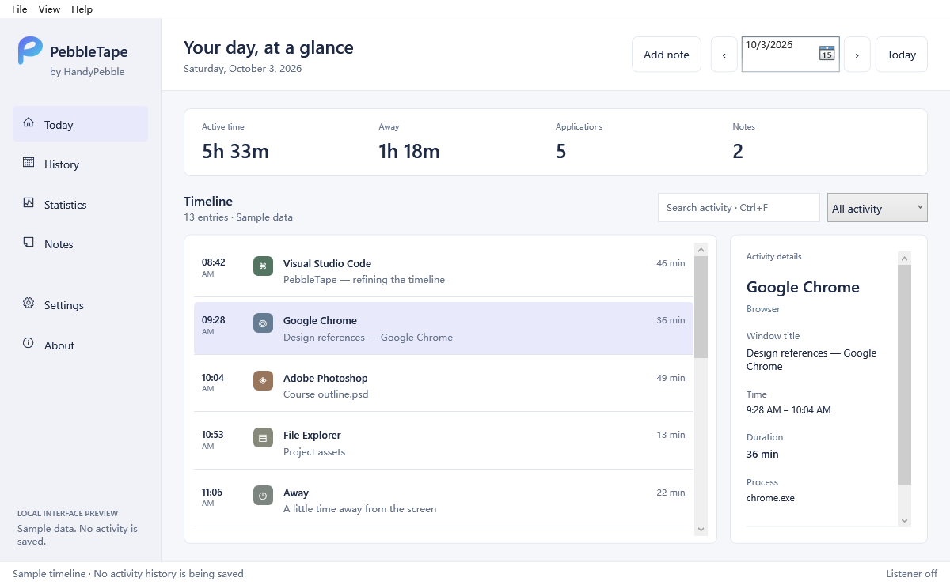Click the Away 1h 18m value
This screenshot has height=585, width=950.
click(409, 151)
